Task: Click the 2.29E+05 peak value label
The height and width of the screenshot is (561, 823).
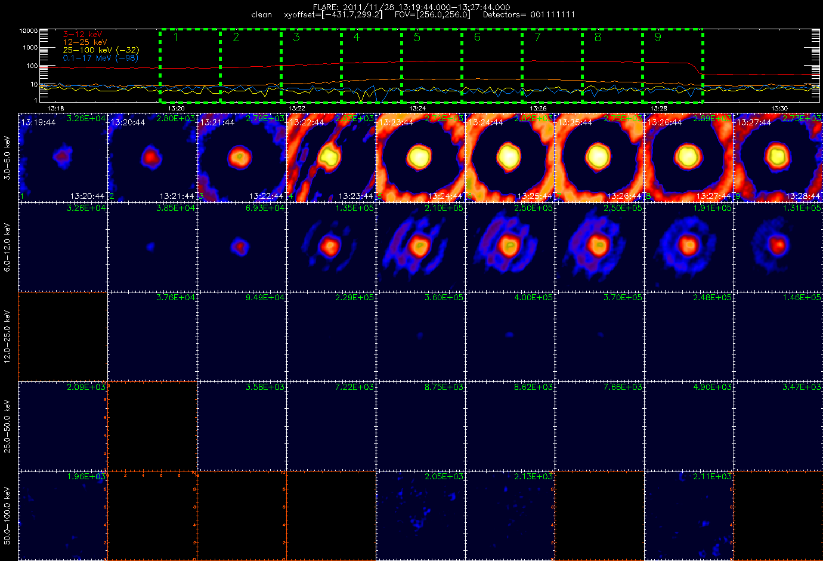Action: [x=354, y=297]
